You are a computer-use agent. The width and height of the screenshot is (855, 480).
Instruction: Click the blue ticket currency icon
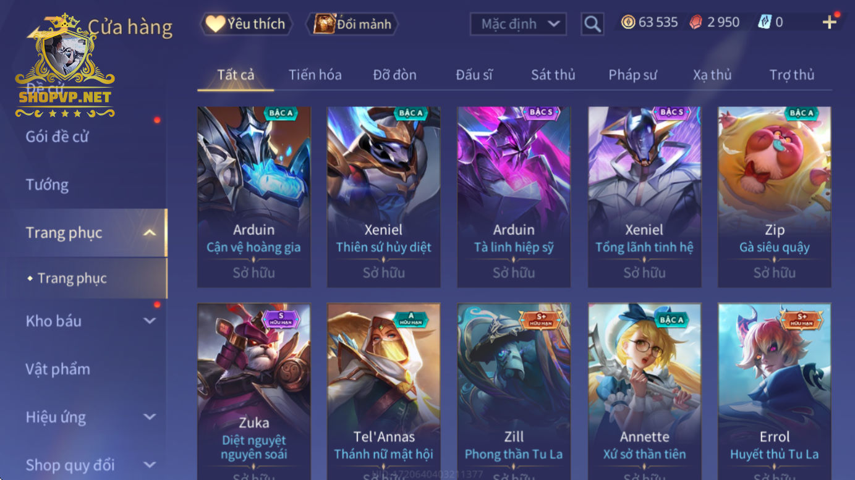point(765,22)
